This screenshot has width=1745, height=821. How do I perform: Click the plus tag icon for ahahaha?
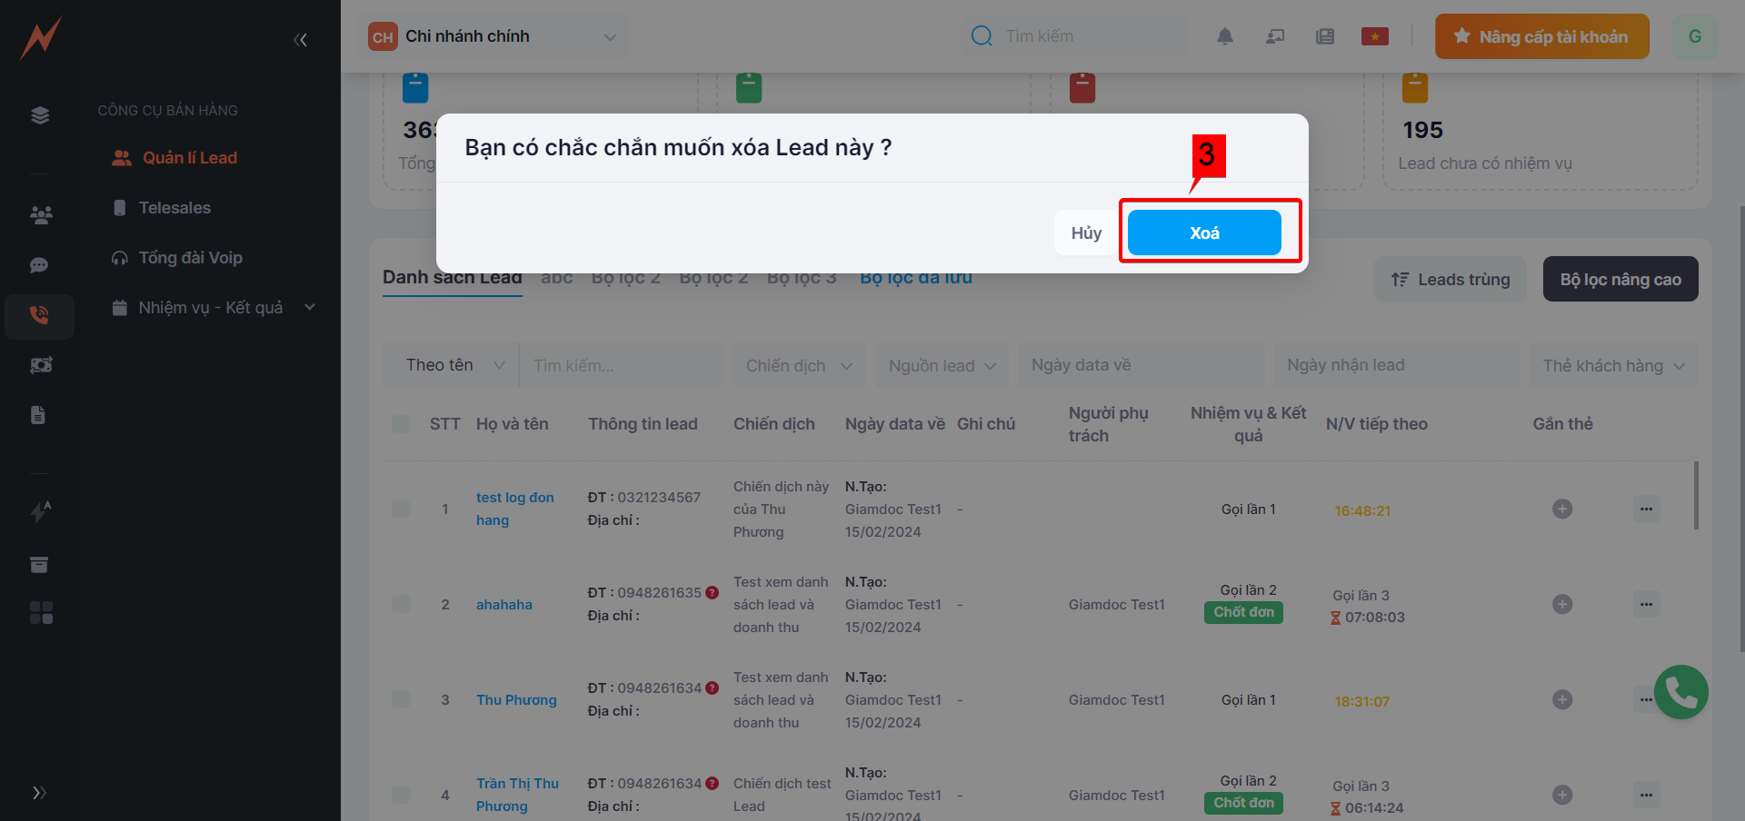(x=1561, y=605)
